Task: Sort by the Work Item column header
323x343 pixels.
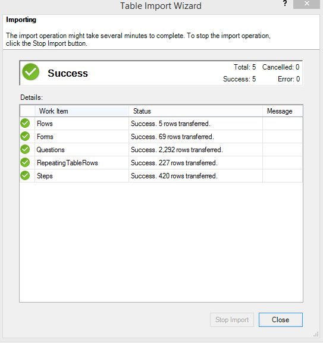Action: click(x=81, y=111)
